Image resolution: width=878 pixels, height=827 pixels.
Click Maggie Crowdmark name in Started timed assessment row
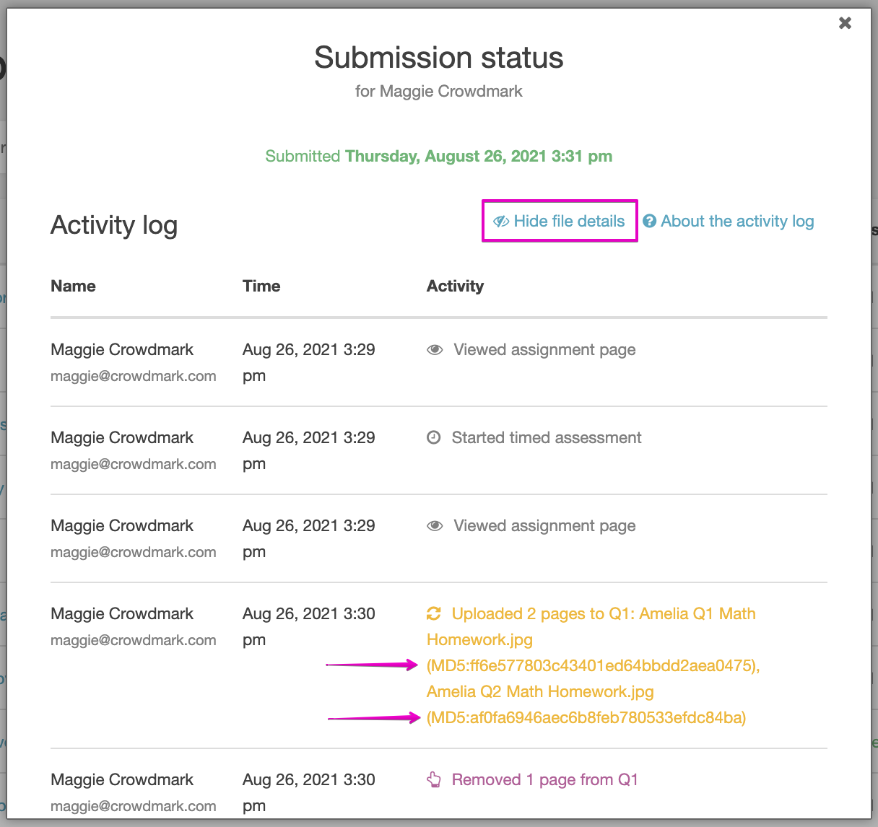(122, 437)
